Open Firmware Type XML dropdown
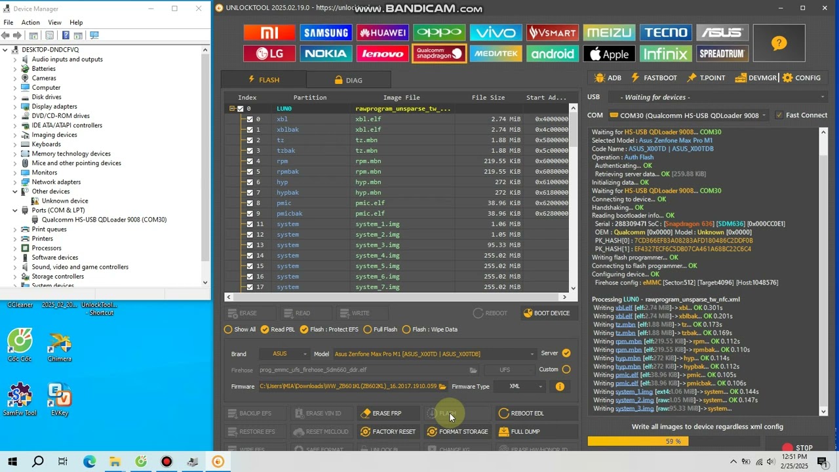Screen dimensions: 839x472 pyautogui.click(x=520, y=387)
